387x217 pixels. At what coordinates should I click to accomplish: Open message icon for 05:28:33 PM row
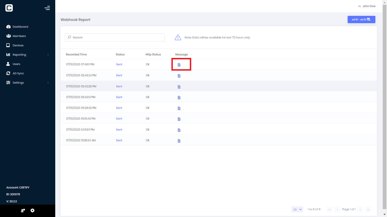point(179,108)
